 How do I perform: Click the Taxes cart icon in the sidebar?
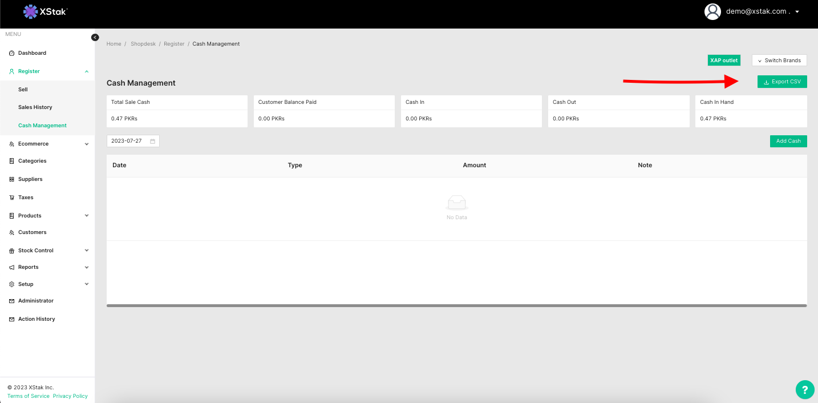pos(11,198)
